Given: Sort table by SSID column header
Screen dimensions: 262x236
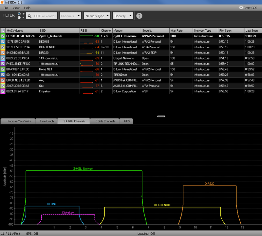Looking at the screenshot, I should (x=59, y=30).
